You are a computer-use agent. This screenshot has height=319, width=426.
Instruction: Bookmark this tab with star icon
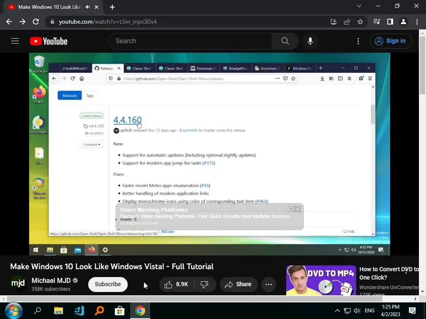[360, 22]
